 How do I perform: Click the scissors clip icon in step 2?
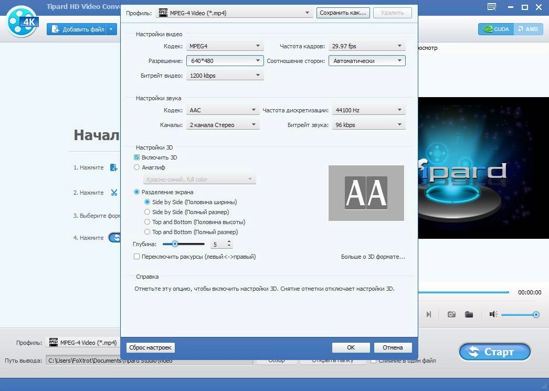(114, 193)
